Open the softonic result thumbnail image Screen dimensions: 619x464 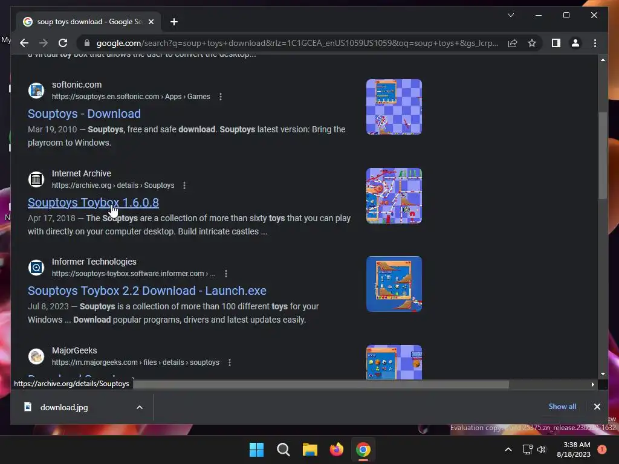[x=394, y=107]
